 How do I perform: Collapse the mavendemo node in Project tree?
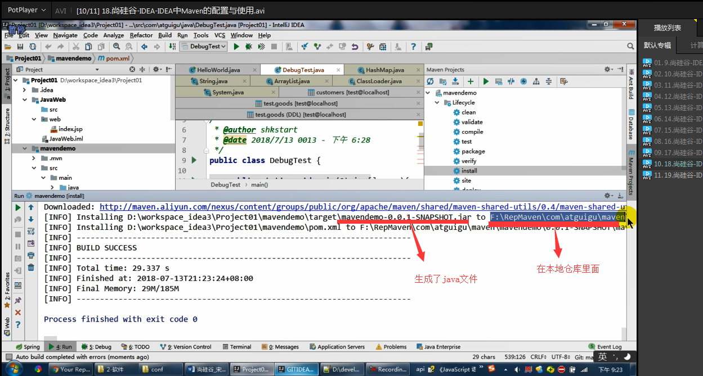point(25,148)
